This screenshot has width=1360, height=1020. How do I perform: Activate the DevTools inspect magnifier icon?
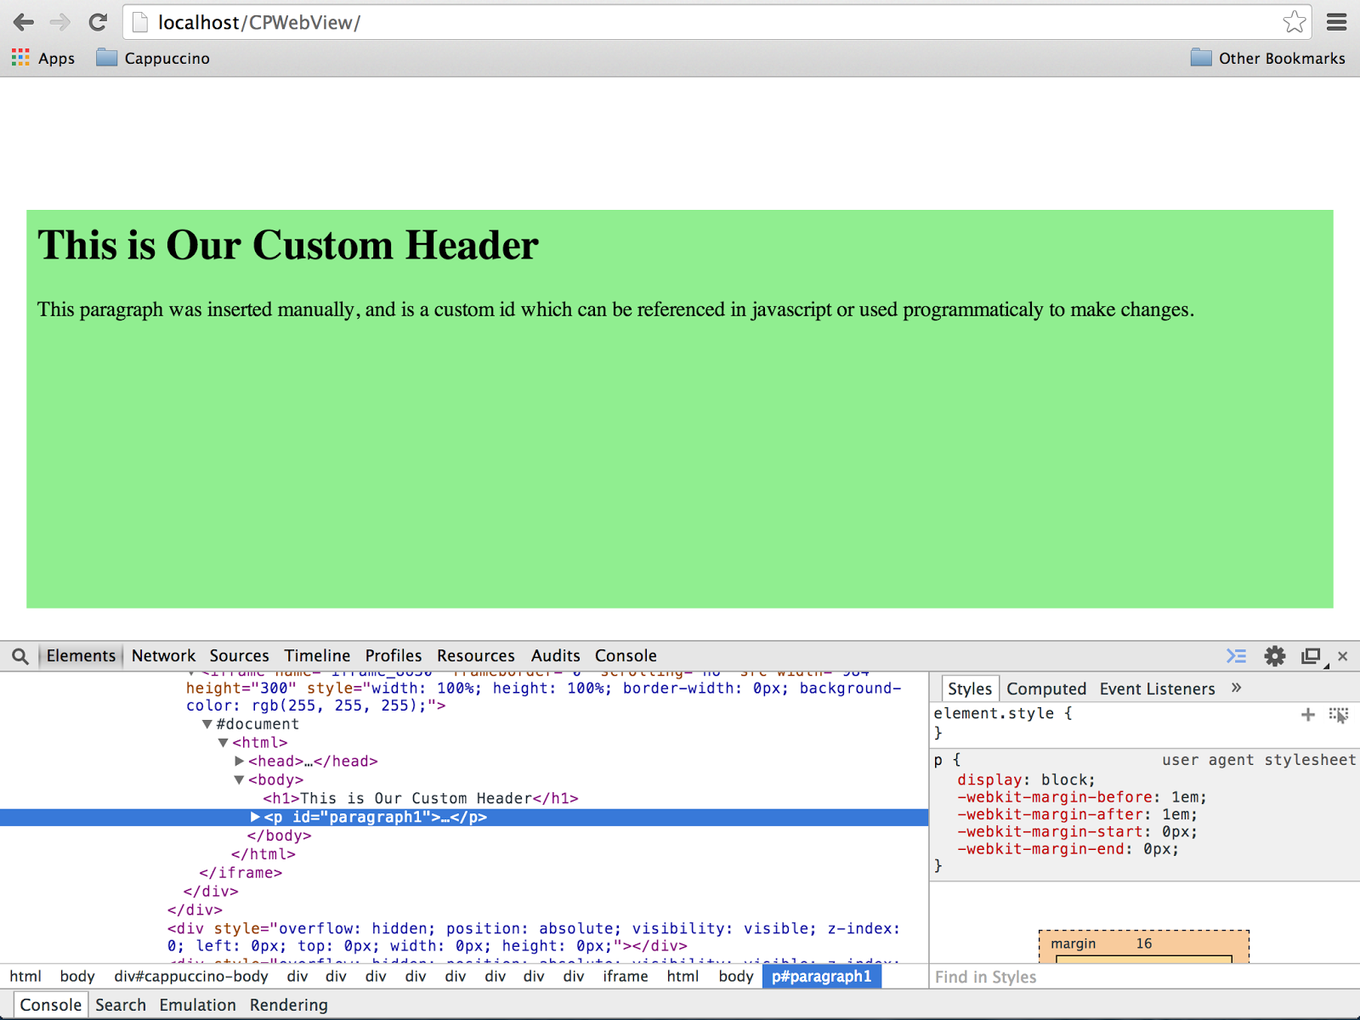pyautogui.click(x=20, y=655)
